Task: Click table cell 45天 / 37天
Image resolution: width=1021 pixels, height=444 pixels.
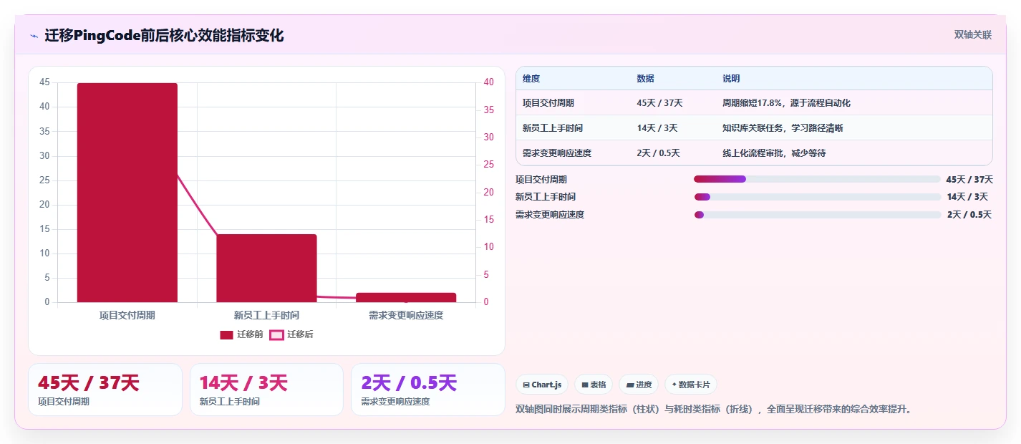Action: (x=659, y=103)
